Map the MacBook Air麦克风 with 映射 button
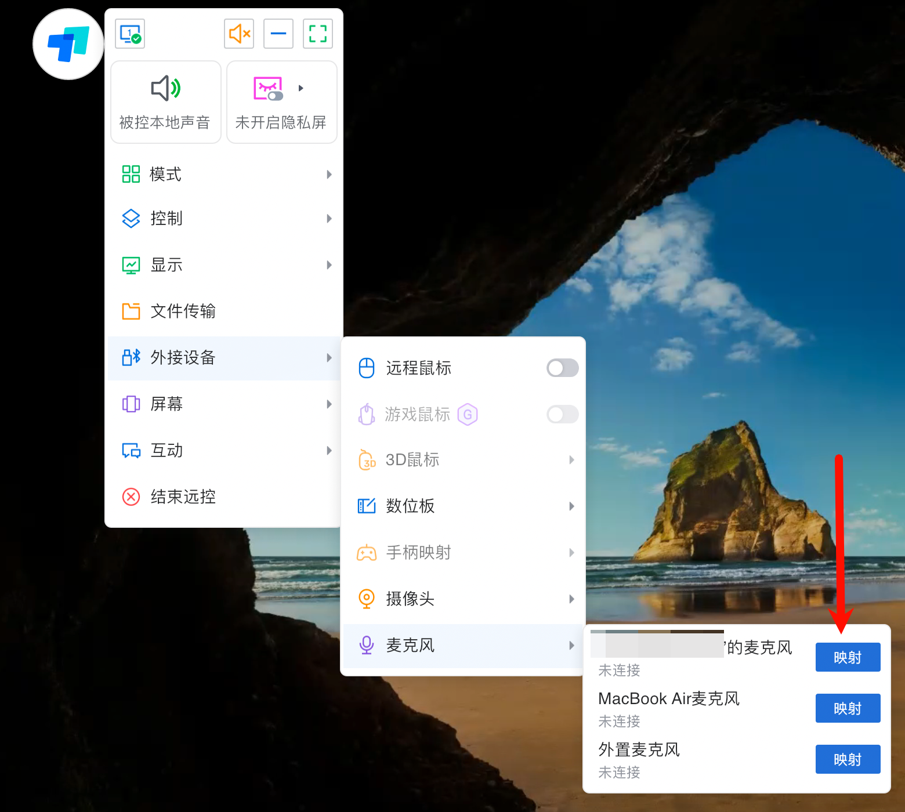The width and height of the screenshot is (905, 812). point(847,708)
